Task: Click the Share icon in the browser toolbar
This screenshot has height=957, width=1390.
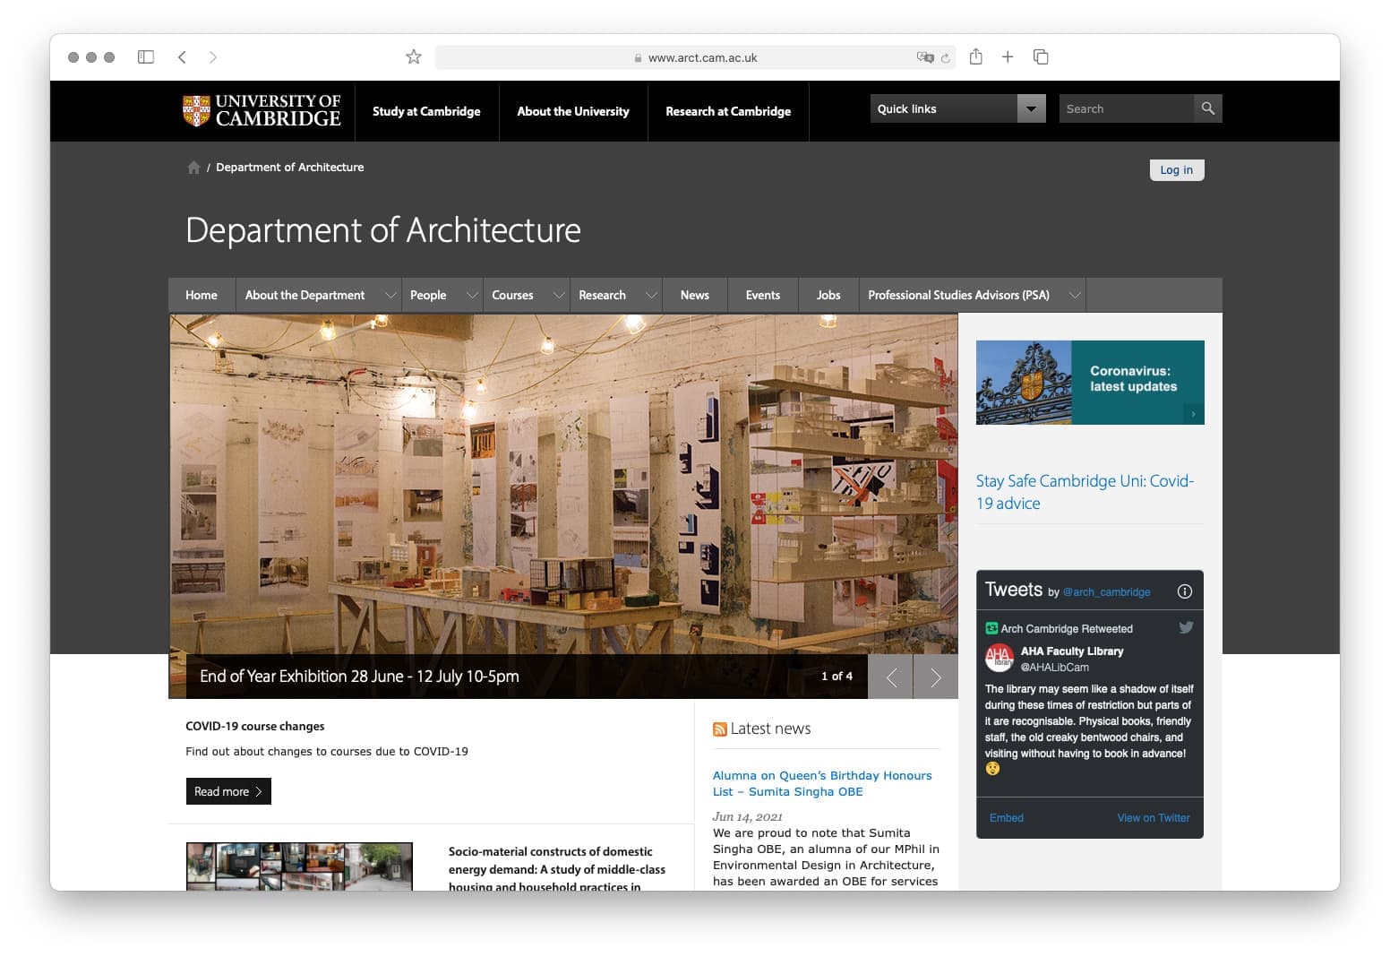Action: coord(975,57)
